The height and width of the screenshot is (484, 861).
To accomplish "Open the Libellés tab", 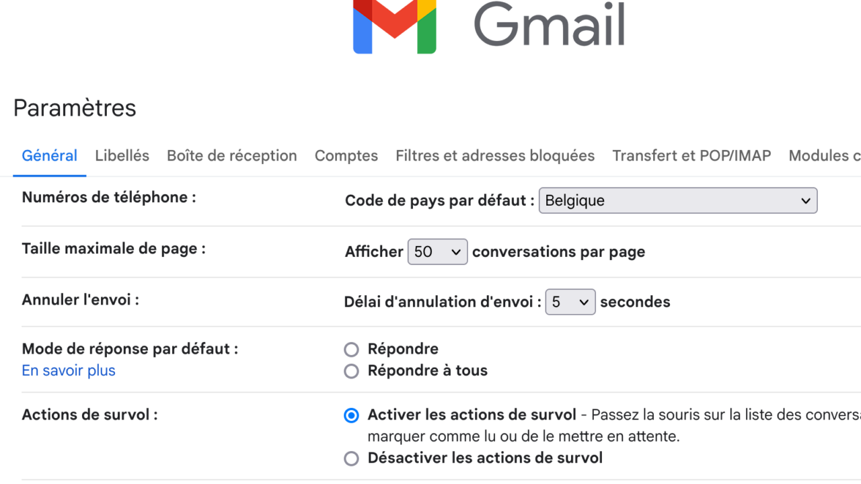I will point(122,156).
